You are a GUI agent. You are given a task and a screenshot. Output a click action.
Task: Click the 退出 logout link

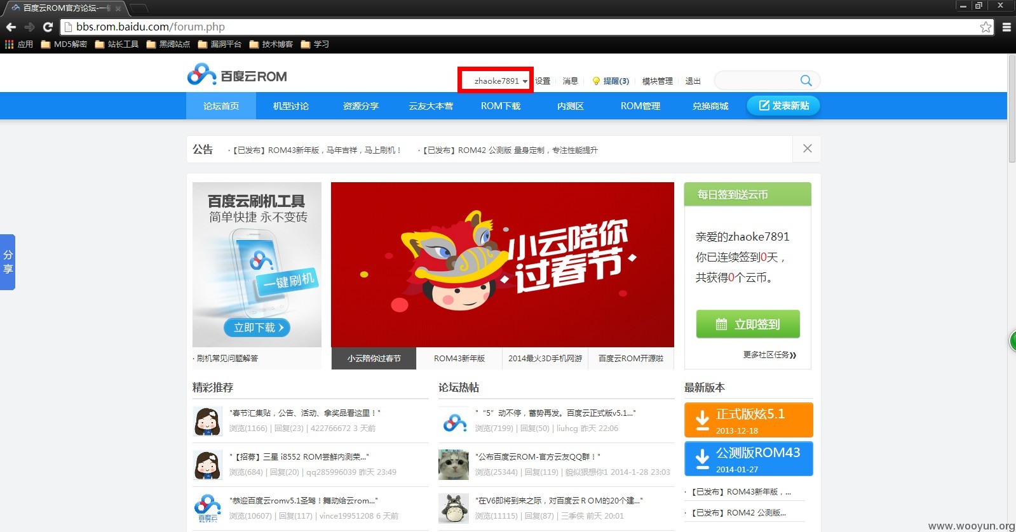coord(693,81)
